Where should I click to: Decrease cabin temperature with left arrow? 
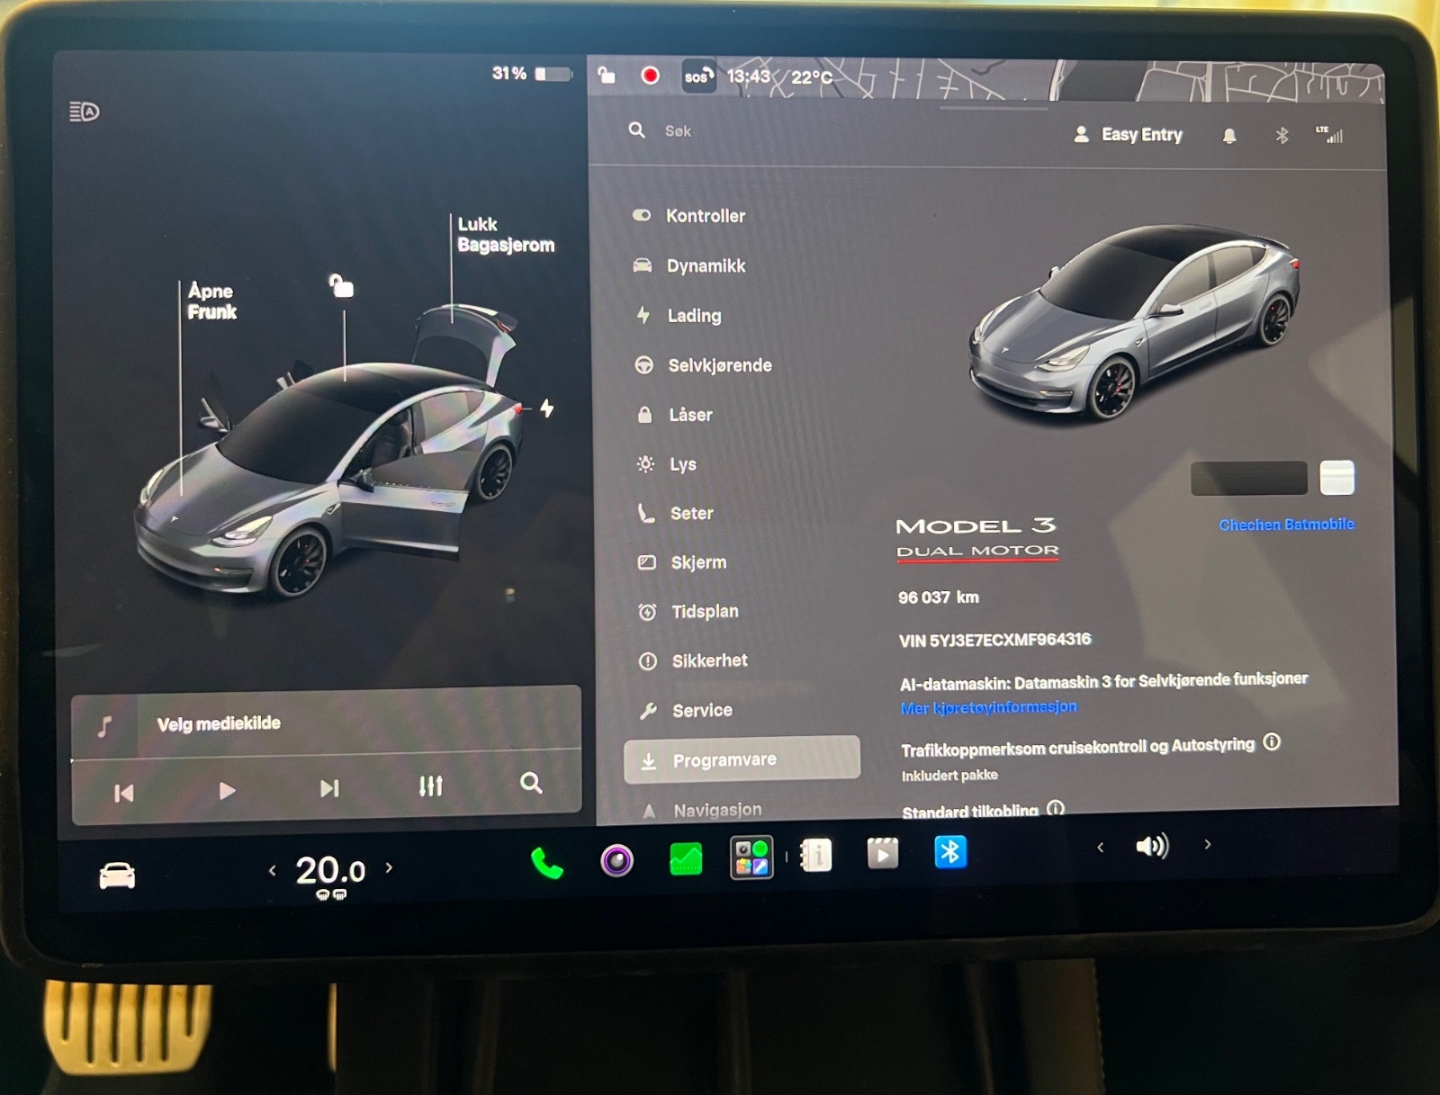(x=272, y=870)
